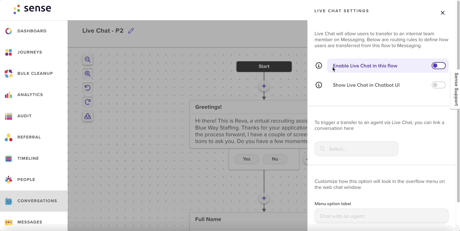Image resolution: width=460 pixels, height=231 pixels.
Task: Click info icon beside Enable Live Chat
Action: (x=319, y=66)
